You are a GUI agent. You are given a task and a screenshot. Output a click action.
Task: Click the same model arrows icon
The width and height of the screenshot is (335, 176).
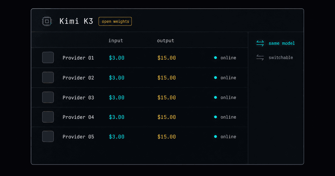point(260,43)
